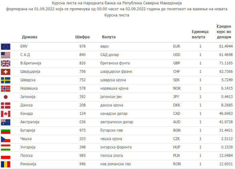Click the Шифра column header
The image size is (235, 169).
(x=82, y=37)
